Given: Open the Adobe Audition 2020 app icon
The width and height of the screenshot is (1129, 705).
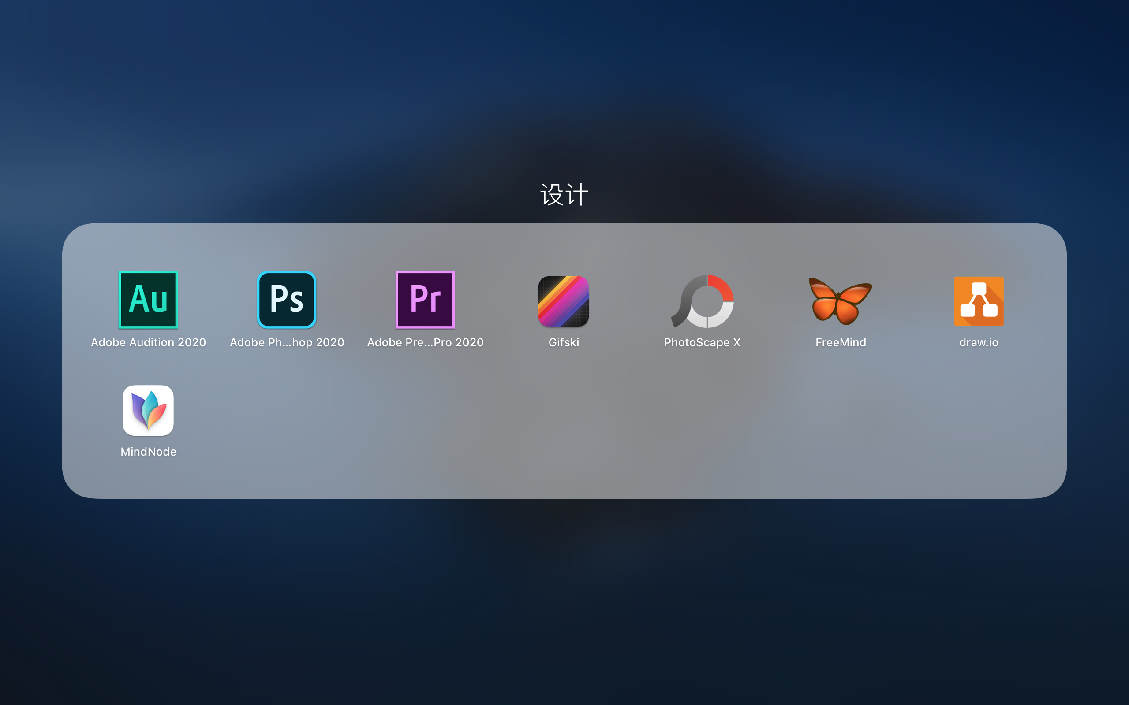Looking at the screenshot, I should 148,300.
